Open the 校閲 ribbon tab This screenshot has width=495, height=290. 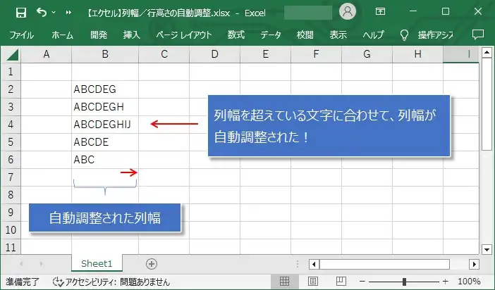(305, 34)
